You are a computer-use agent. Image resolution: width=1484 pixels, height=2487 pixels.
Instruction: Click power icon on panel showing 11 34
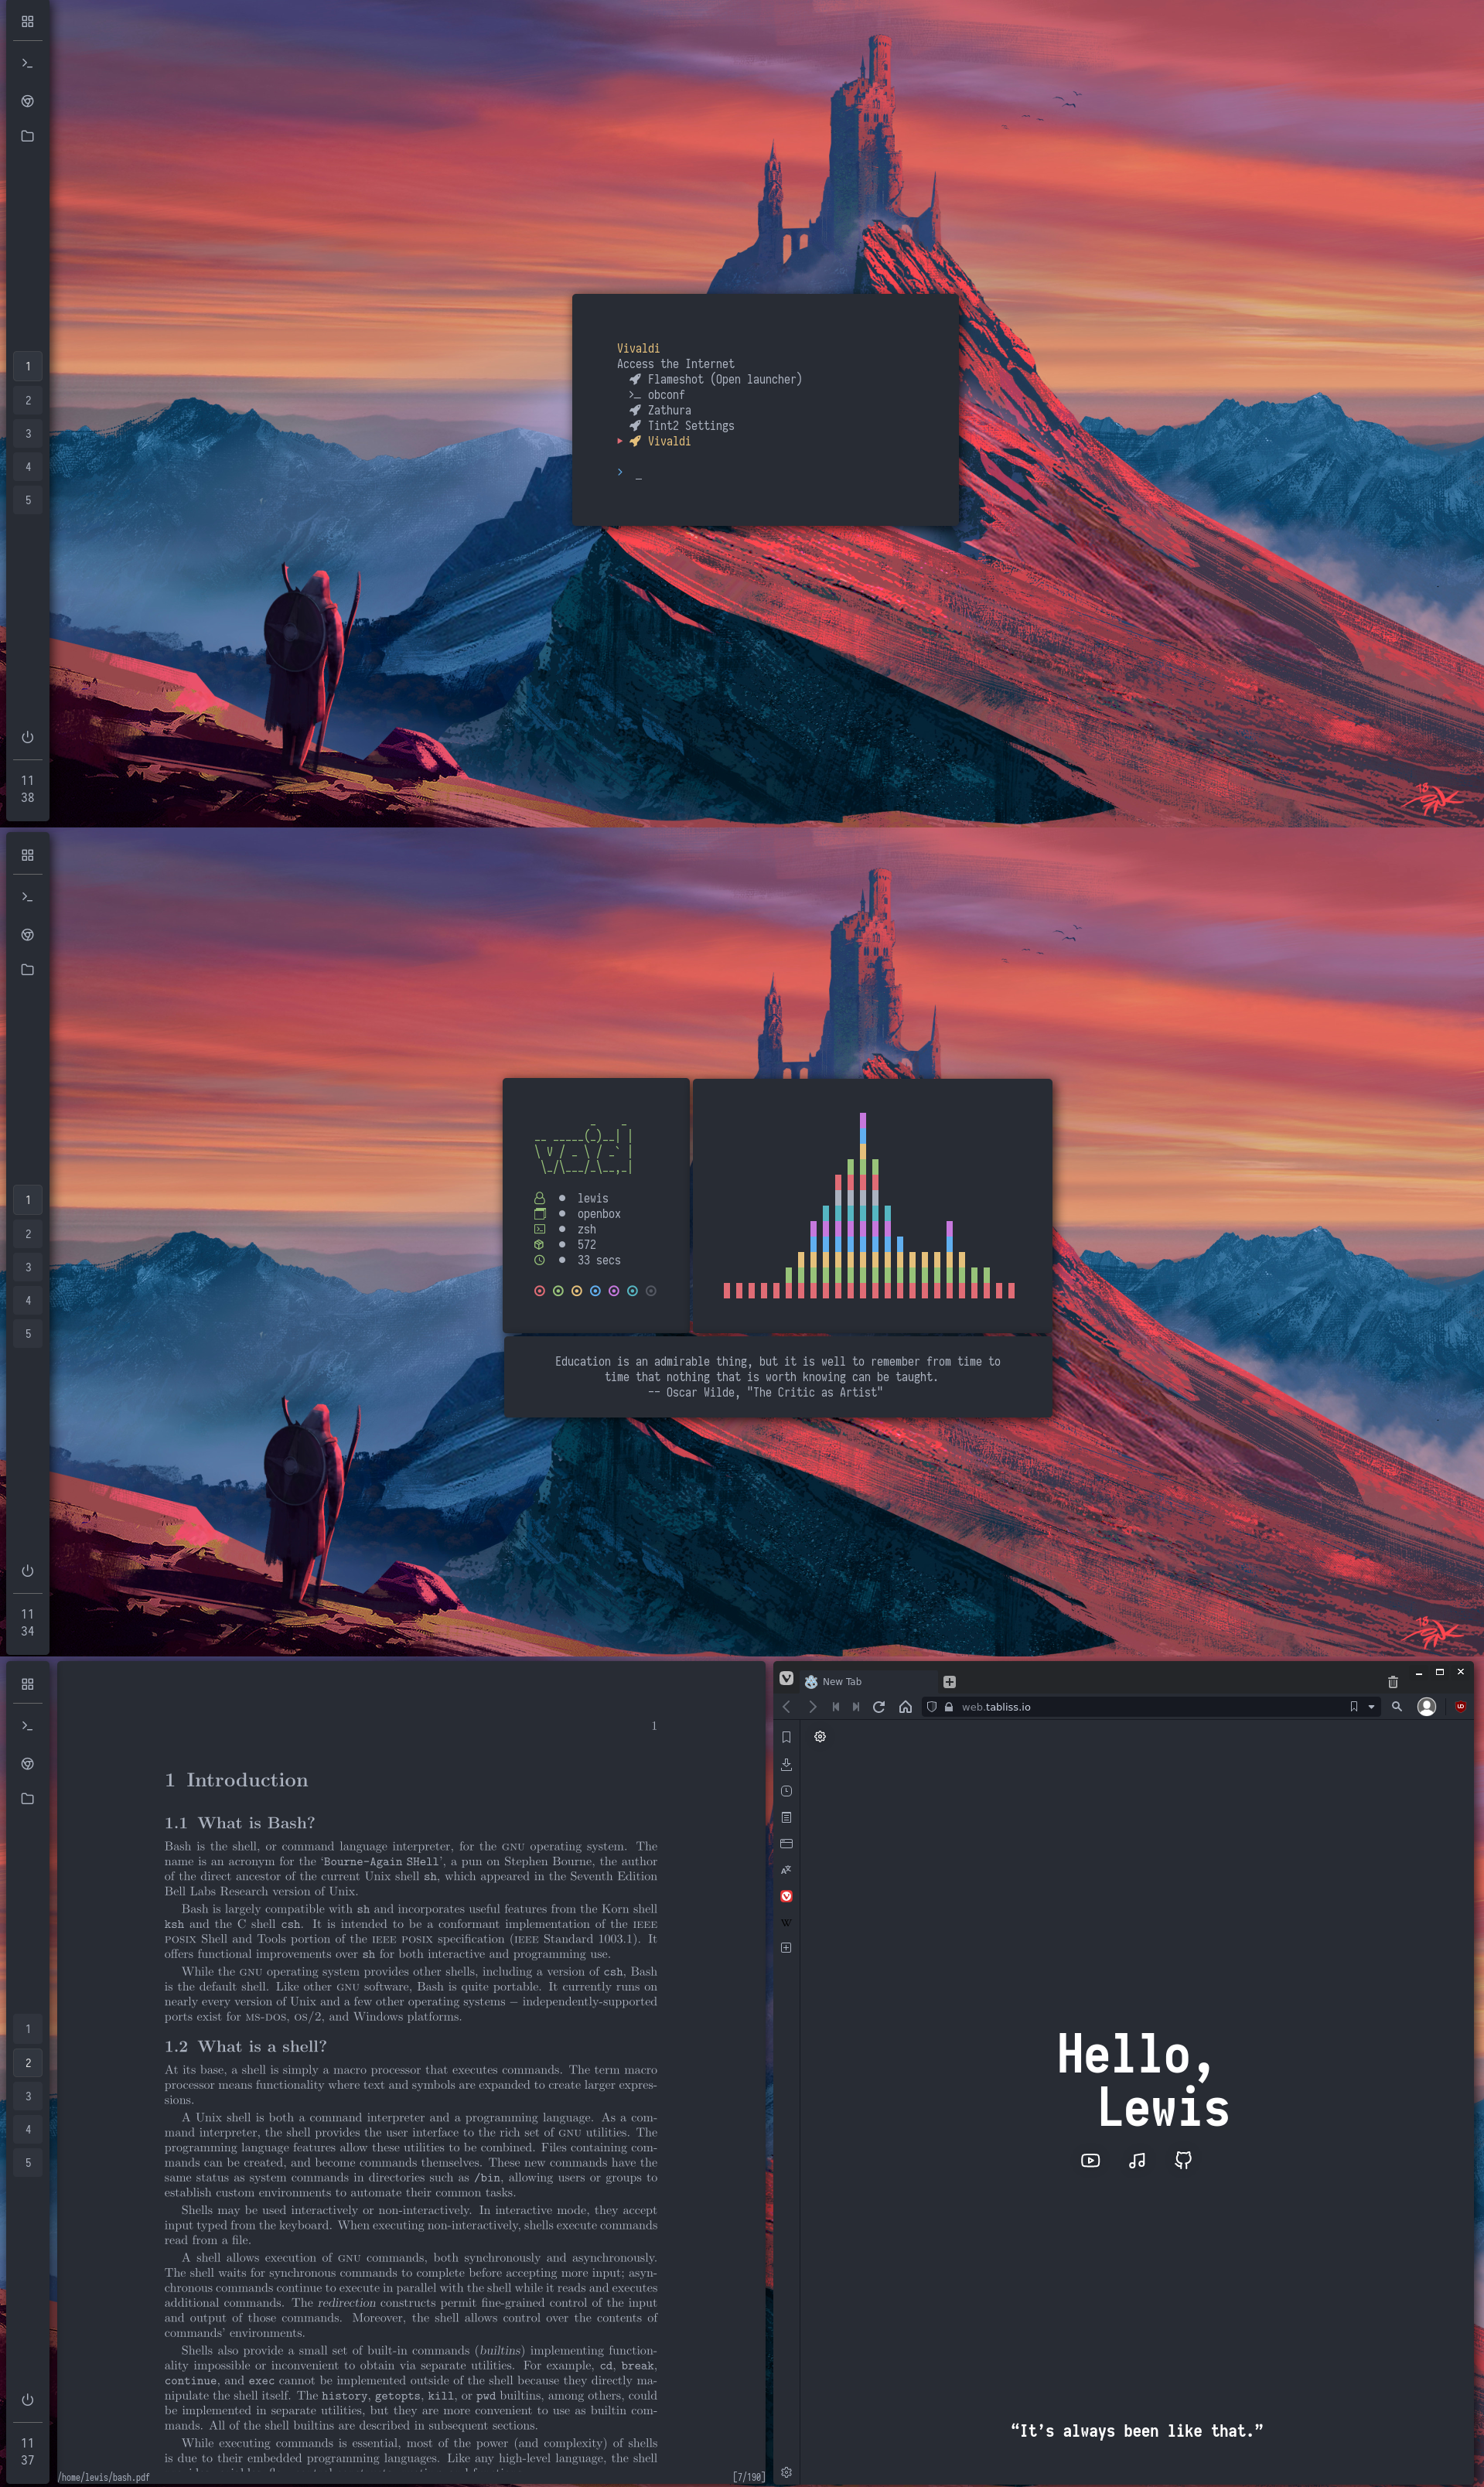point(28,1571)
